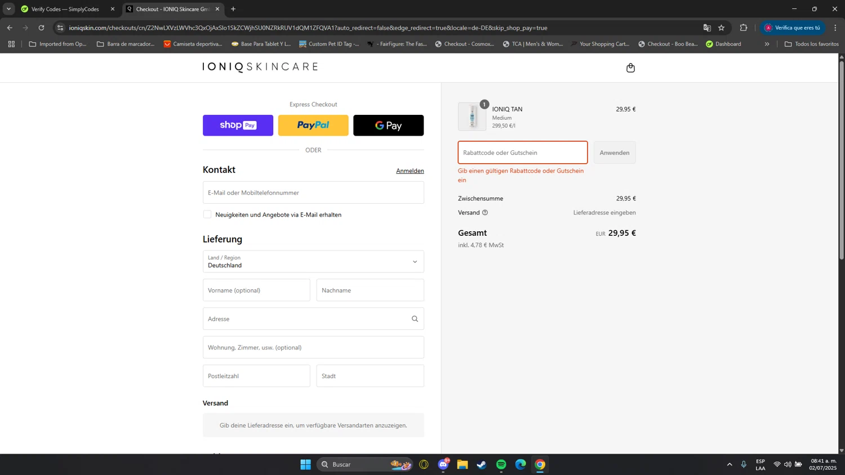Click the Stadt field
845x475 pixels.
tap(370, 376)
